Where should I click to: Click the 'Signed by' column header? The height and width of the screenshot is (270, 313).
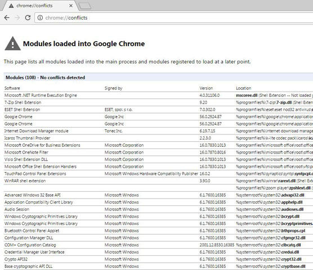click(113, 88)
